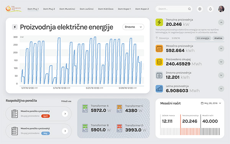The height and width of the screenshot is (144, 230).
Task: Click into the Search field
Action: 174,9
